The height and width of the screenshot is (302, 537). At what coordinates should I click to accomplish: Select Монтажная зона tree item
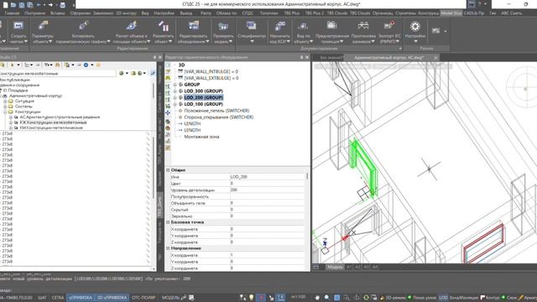coord(201,137)
